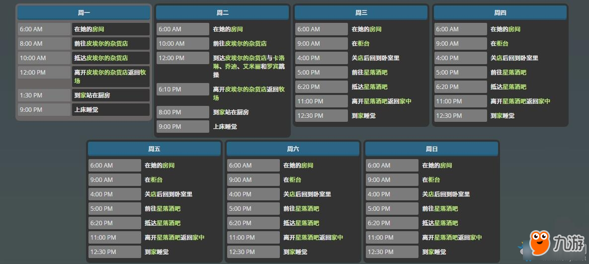Screen dimensions: 589x264
Task: Open the 周三 schedule header
Action: coord(361,12)
